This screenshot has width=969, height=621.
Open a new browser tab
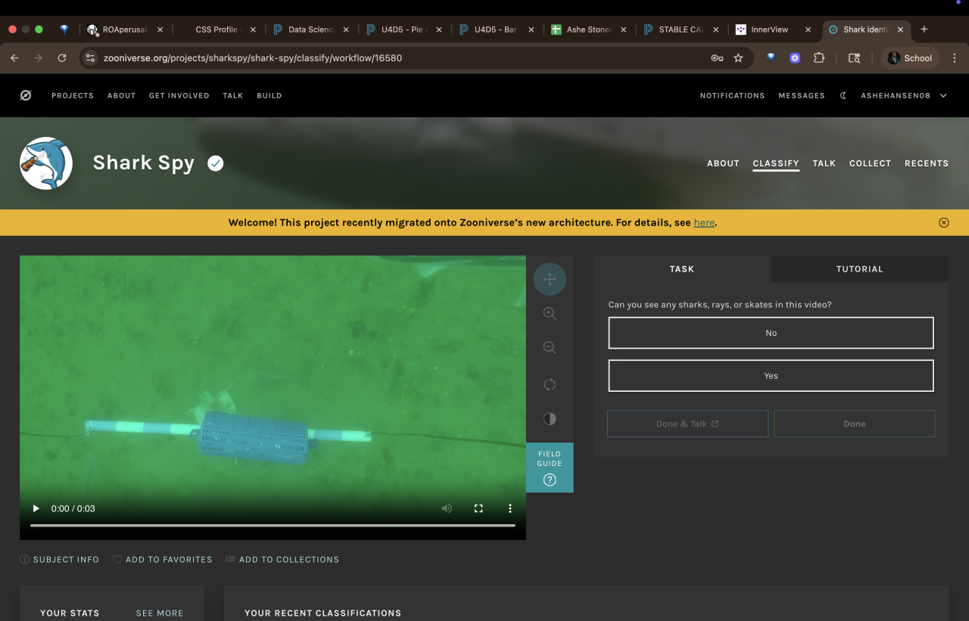[x=924, y=29]
